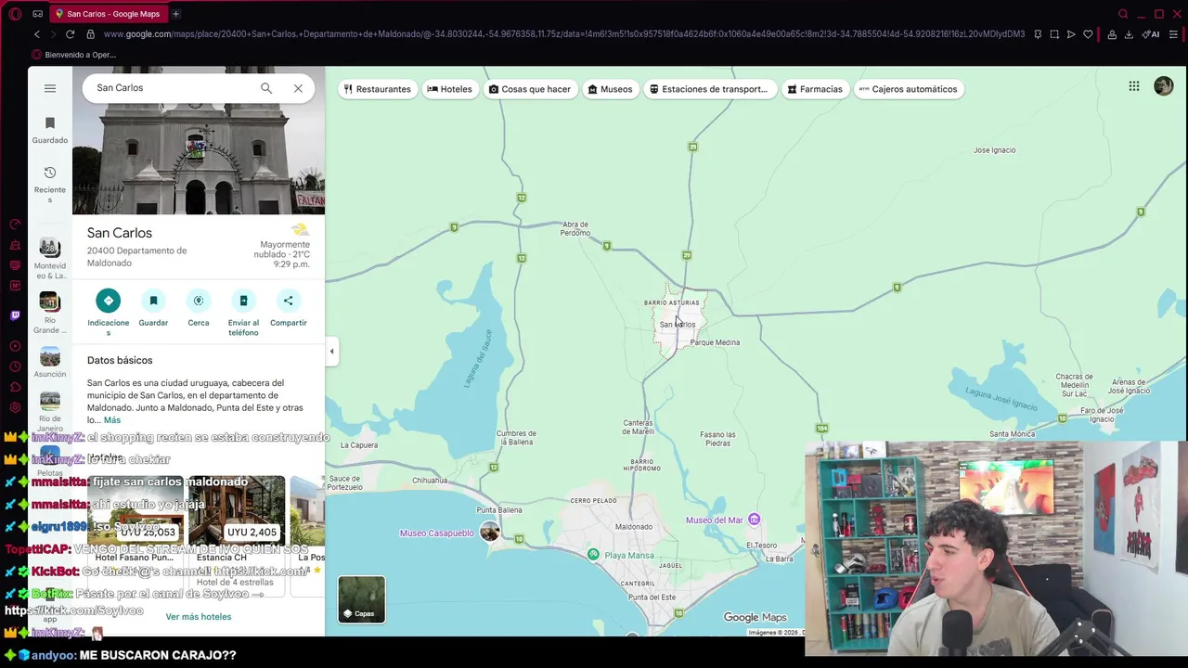Click the Abra de Perdomo map label

coord(575,228)
